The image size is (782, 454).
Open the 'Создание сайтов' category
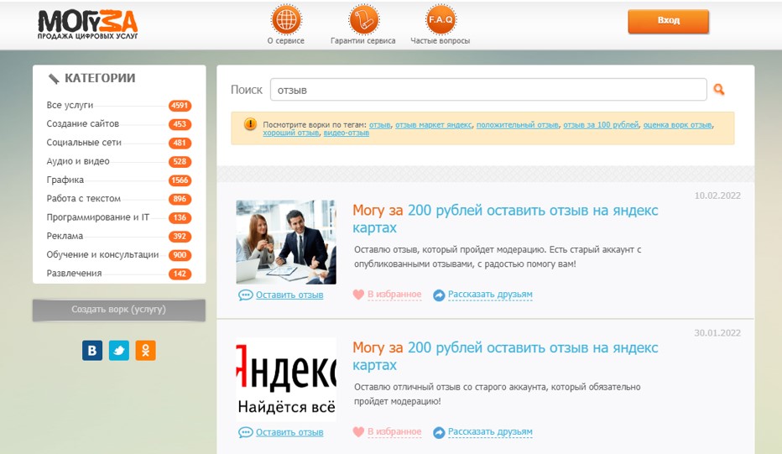(x=83, y=123)
